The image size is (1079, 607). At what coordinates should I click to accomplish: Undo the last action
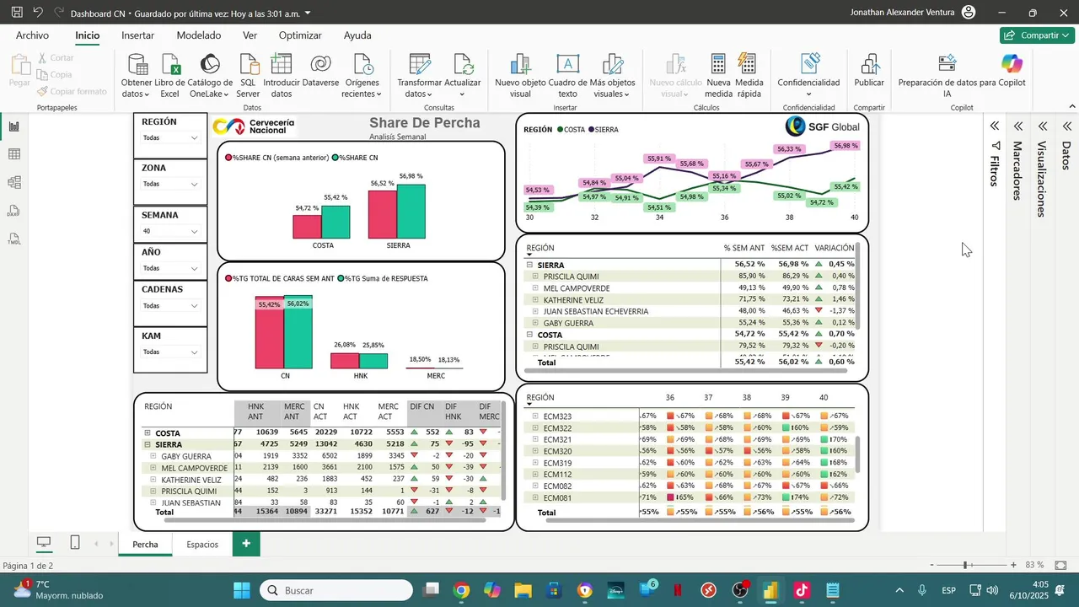pos(38,13)
